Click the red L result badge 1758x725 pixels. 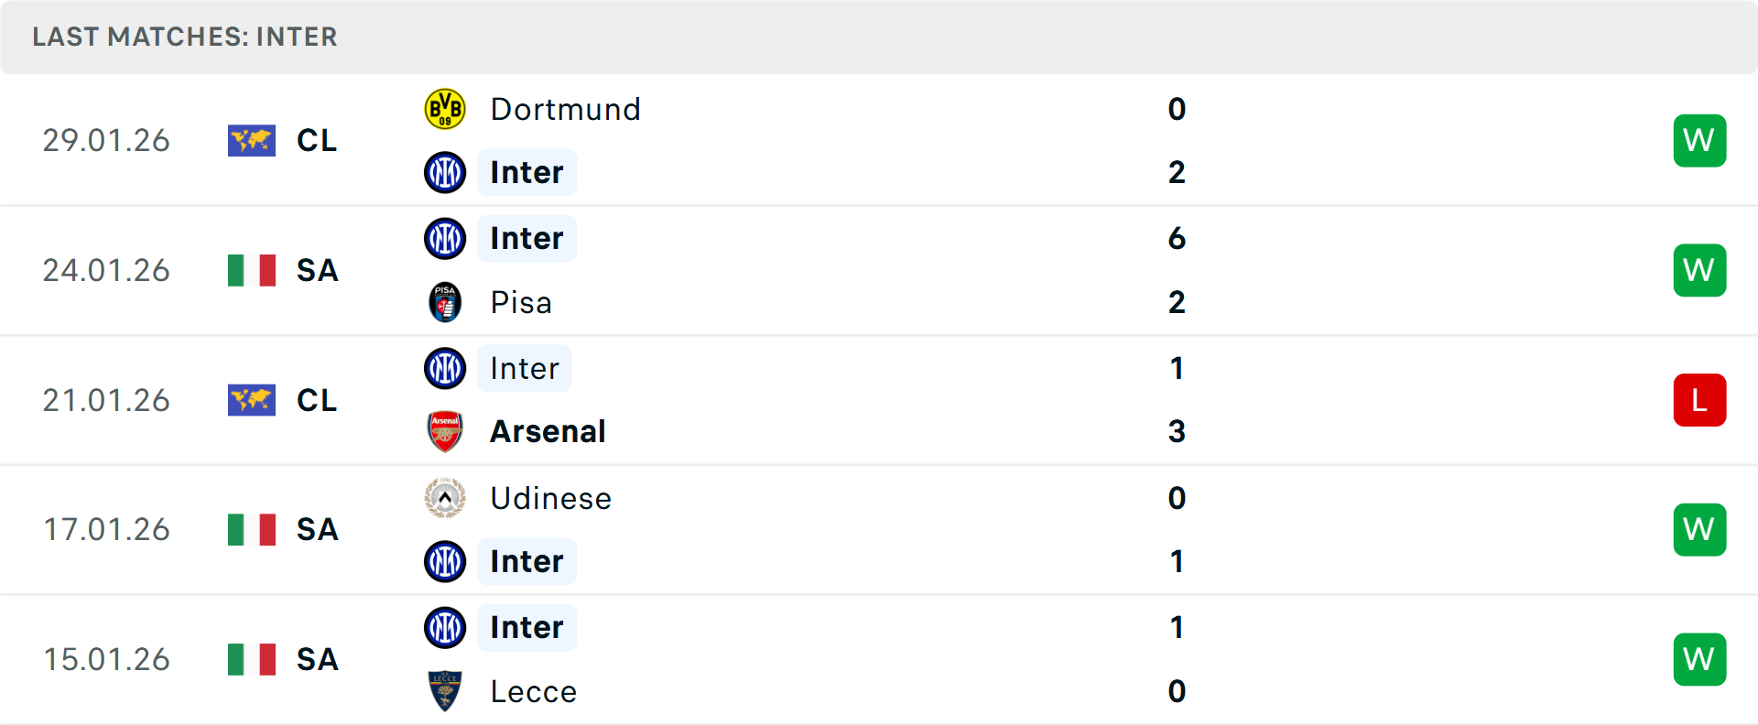pyautogui.click(x=1699, y=400)
